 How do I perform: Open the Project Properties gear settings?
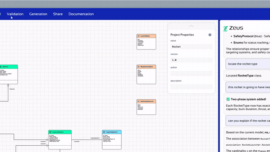[210, 35]
